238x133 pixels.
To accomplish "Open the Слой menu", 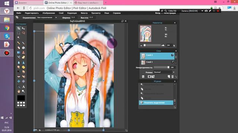I will [61, 13].
